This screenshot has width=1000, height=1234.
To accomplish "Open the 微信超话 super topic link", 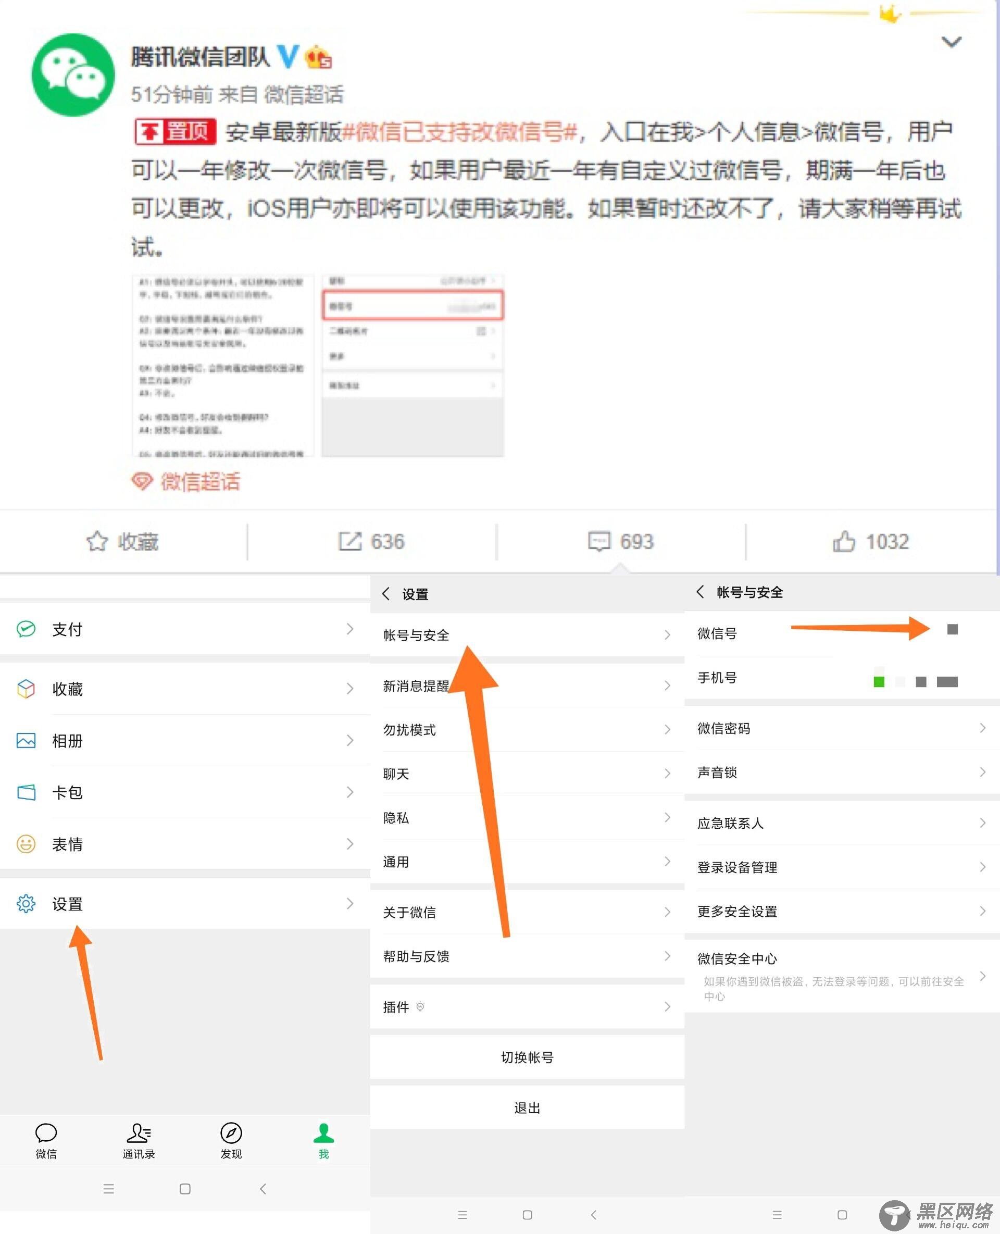I will [186, 481].
